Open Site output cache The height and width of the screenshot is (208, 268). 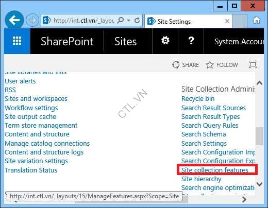pyautogui.click(x=30, y=117)
